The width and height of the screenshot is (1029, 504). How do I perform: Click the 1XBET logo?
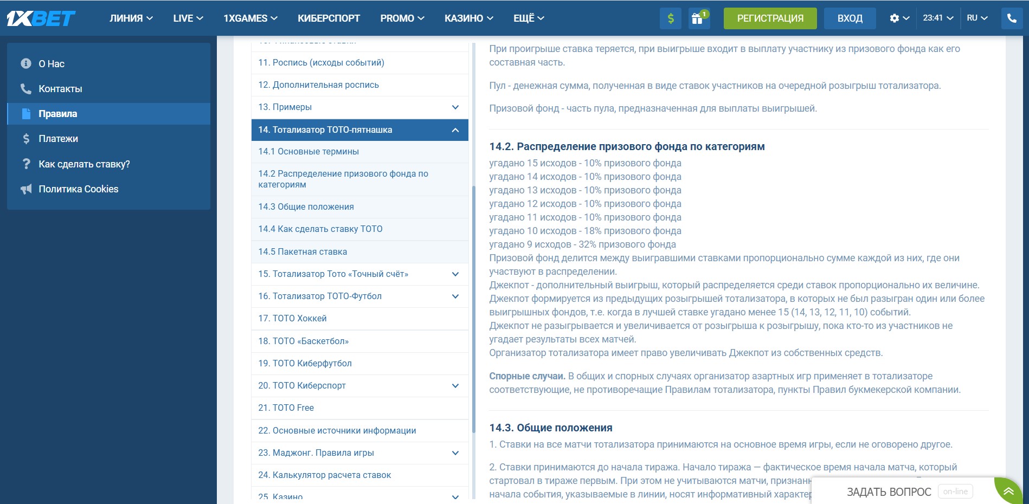[x=41, y=18]
